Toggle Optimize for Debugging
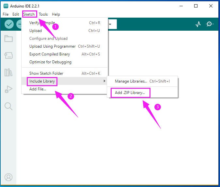 65,62
